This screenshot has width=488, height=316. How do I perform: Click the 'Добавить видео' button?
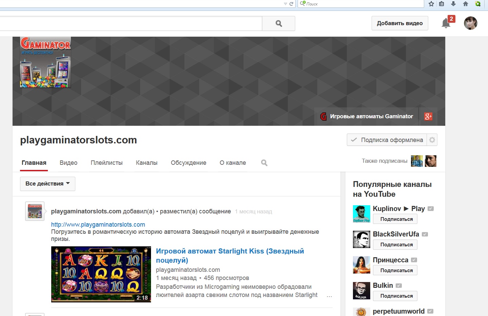(400, 23)
